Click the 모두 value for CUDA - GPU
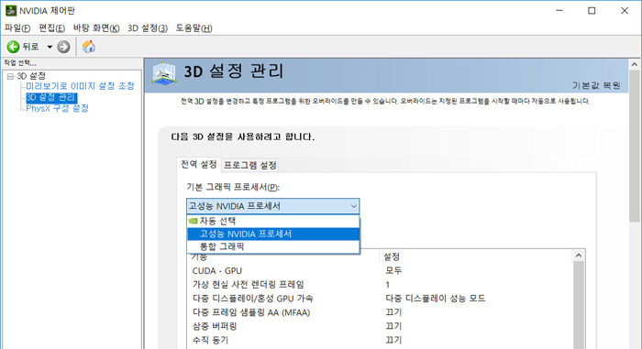Screen dimensions: 642x349 tap(393, 271)
